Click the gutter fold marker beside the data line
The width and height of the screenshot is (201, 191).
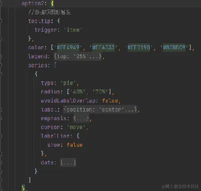point(1,162)
